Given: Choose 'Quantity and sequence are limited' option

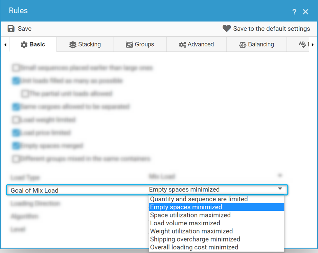Looking at the screenshot, I should [217, 199].
